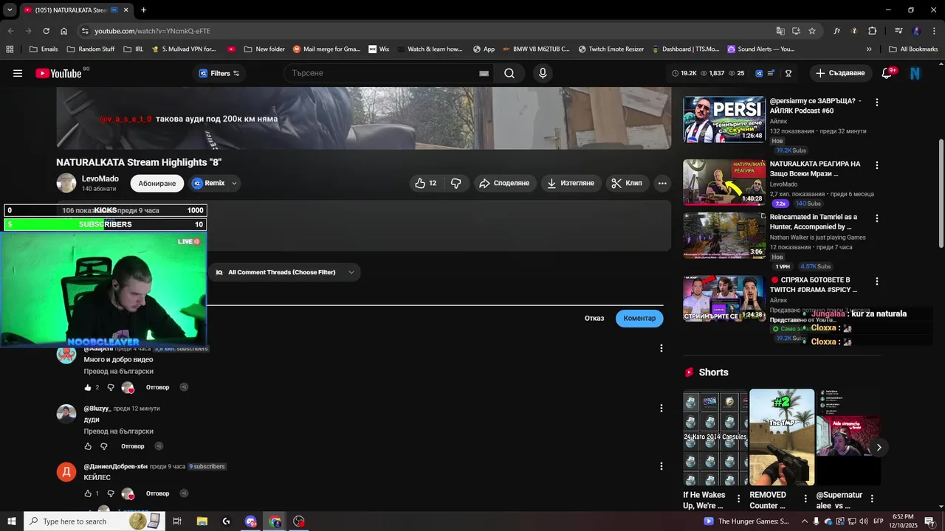Open the YouTube hamburger guide menu

(x=18, y=73)
